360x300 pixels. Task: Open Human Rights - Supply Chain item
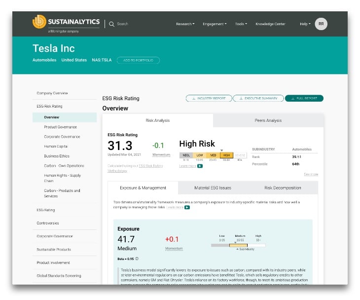[x=62, y=178]
